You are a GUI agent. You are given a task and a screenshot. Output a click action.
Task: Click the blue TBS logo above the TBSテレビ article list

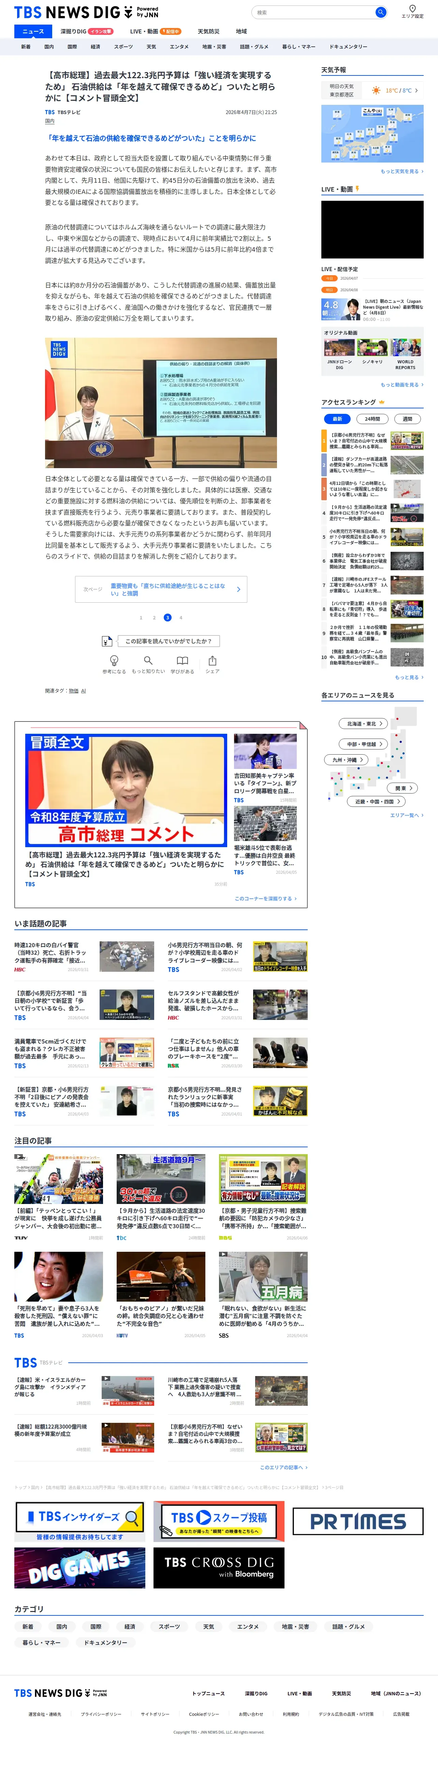pos(26,1363)
